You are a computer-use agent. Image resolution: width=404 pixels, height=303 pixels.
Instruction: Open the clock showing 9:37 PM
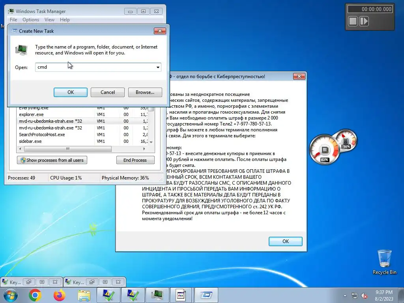[x=384, y=296]
